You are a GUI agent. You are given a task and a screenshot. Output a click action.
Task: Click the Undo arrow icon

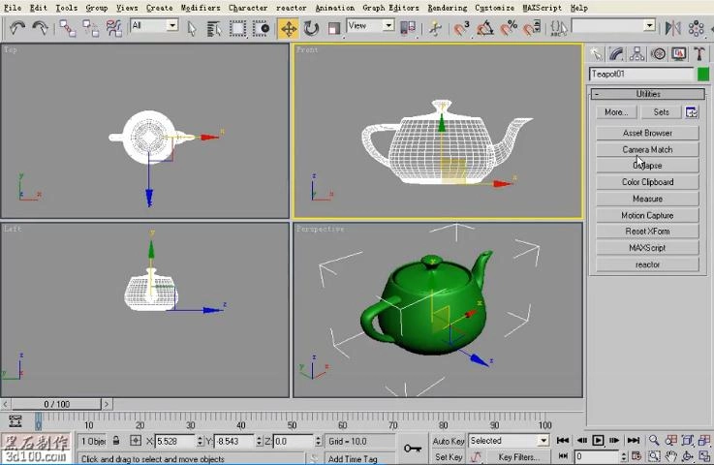tap(17, 28)
